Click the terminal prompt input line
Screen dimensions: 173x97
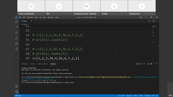48,82
